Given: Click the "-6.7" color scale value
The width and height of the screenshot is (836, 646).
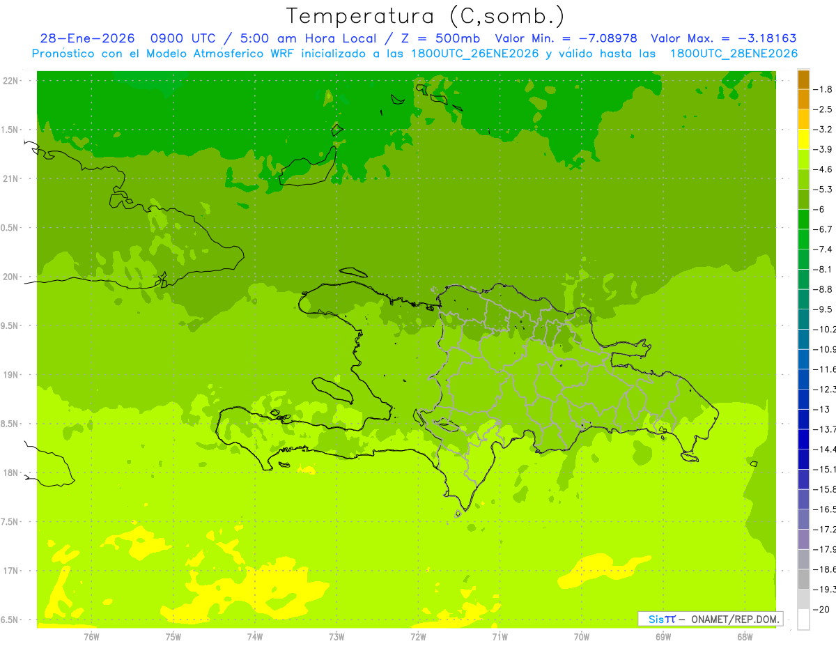Looking at the screenshot, I should [823, 229].
